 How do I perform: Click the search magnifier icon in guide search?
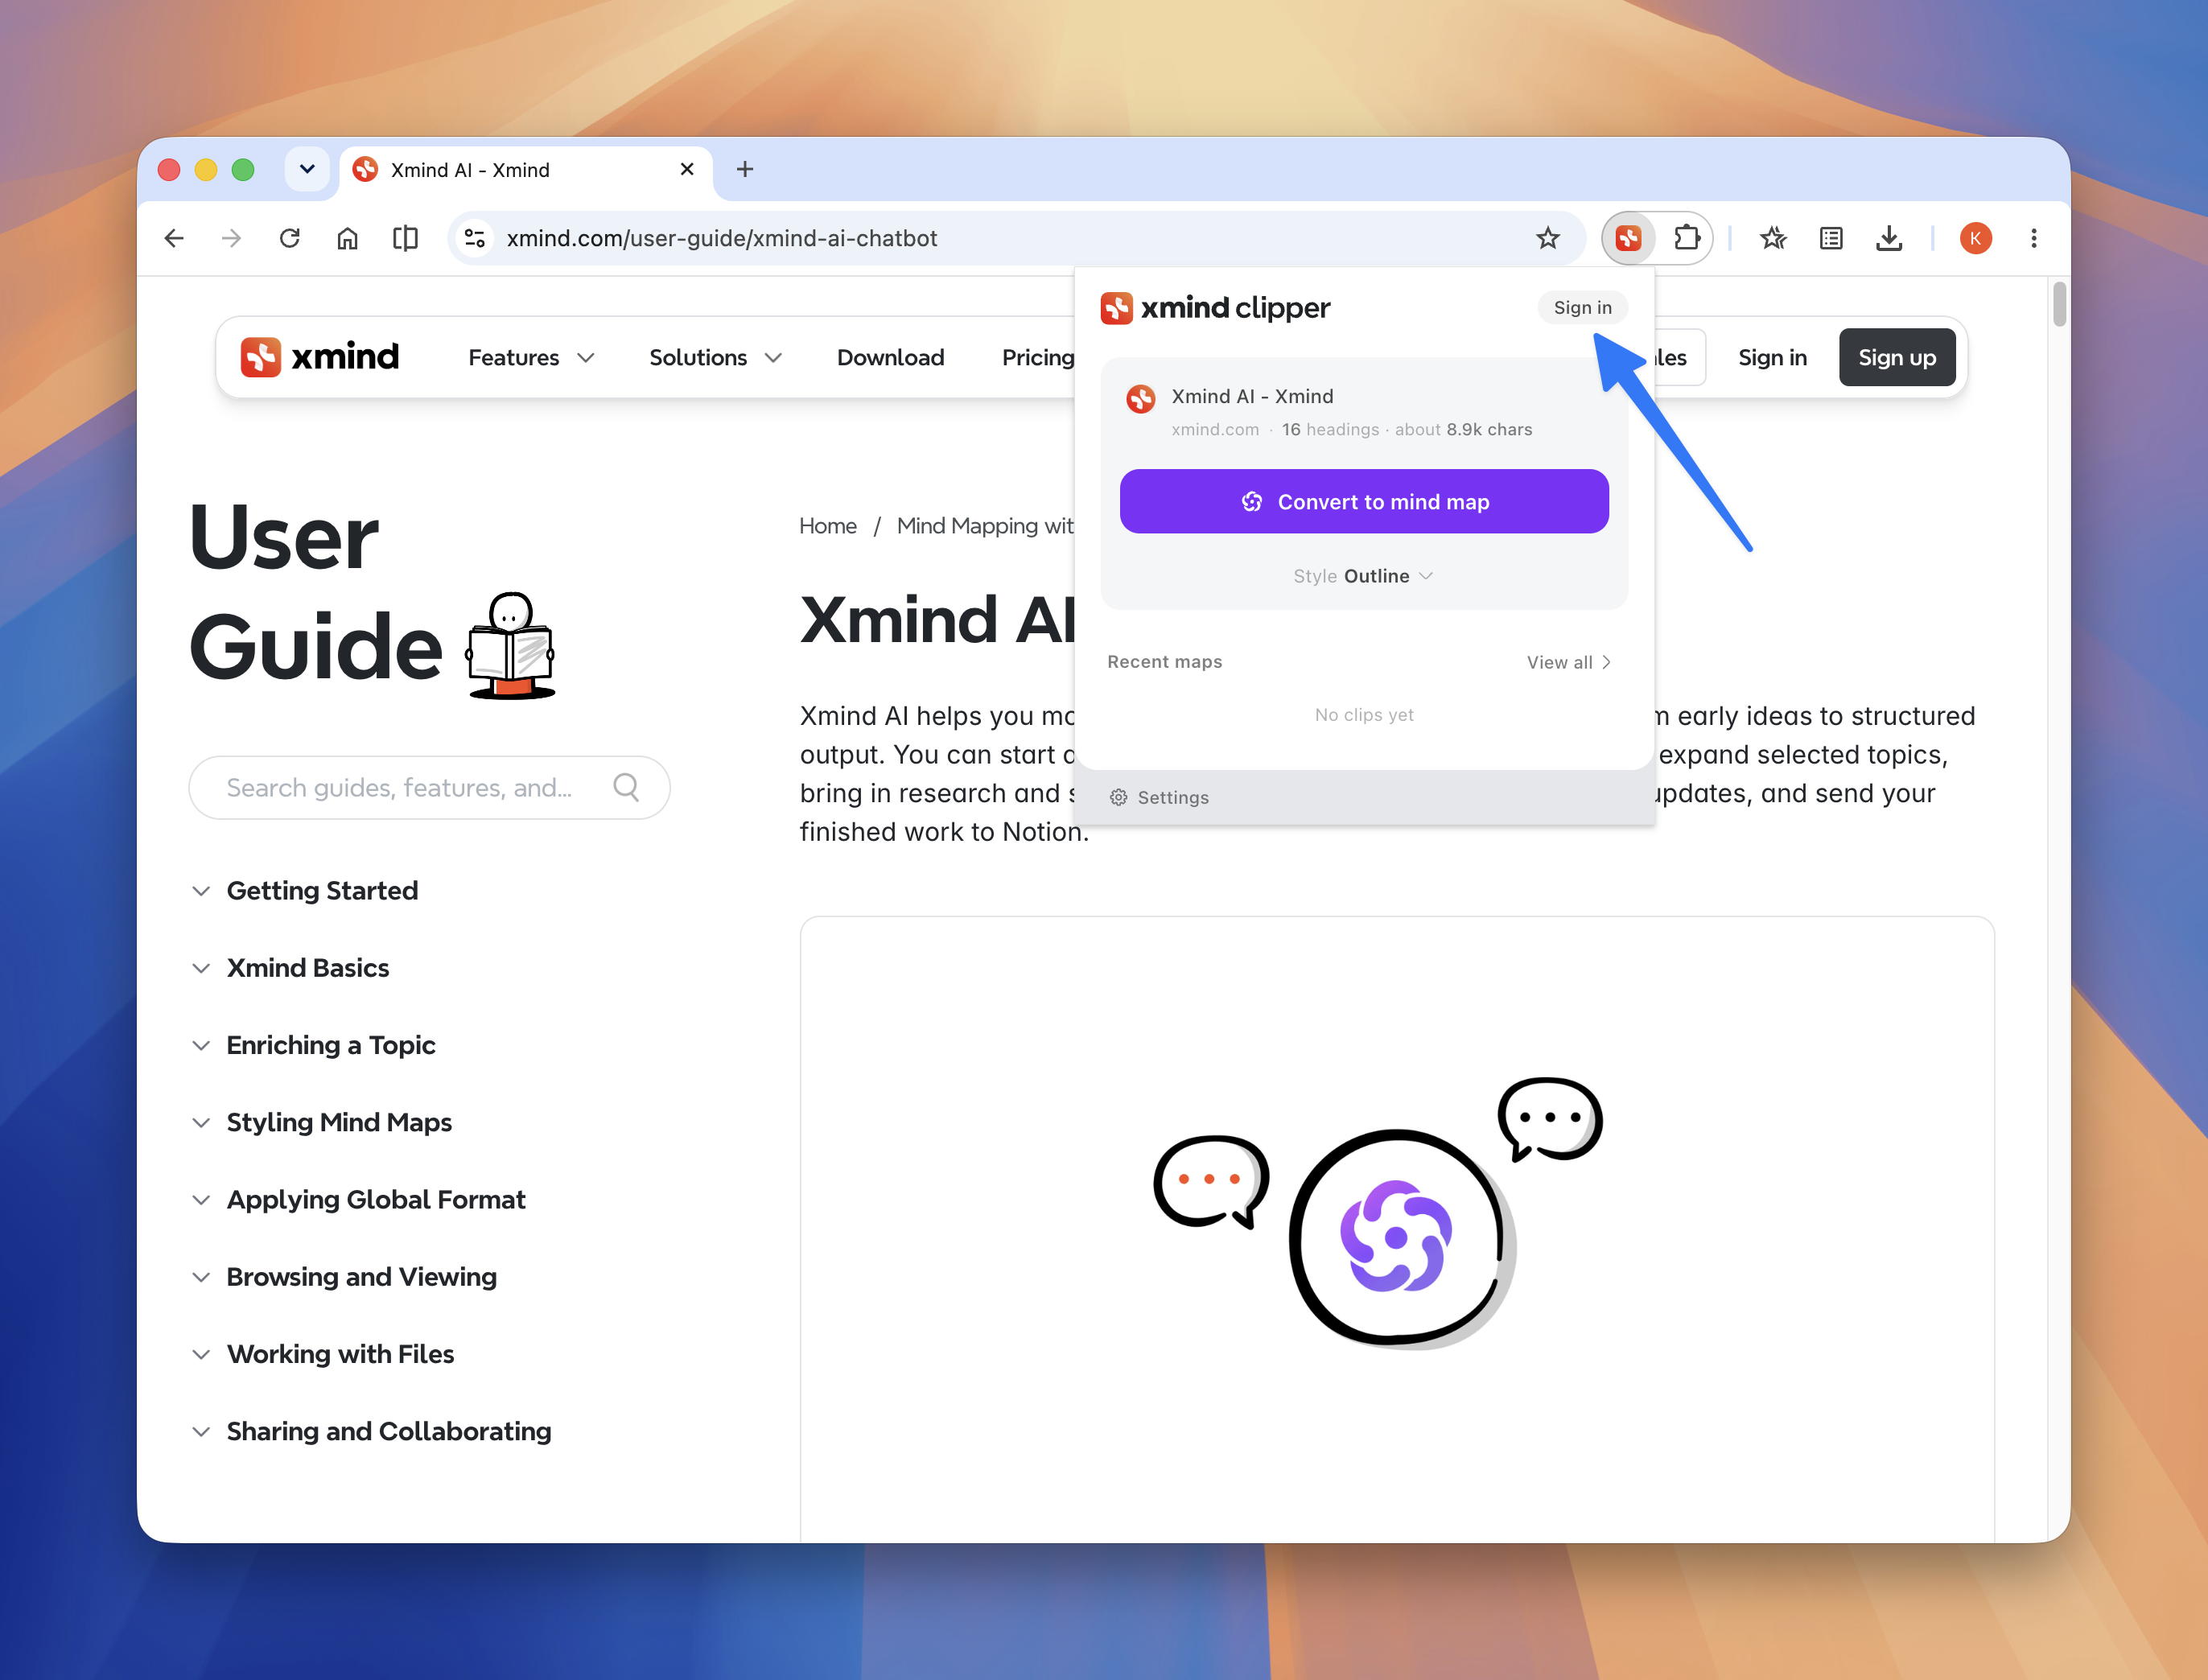[x=626, y=787]
